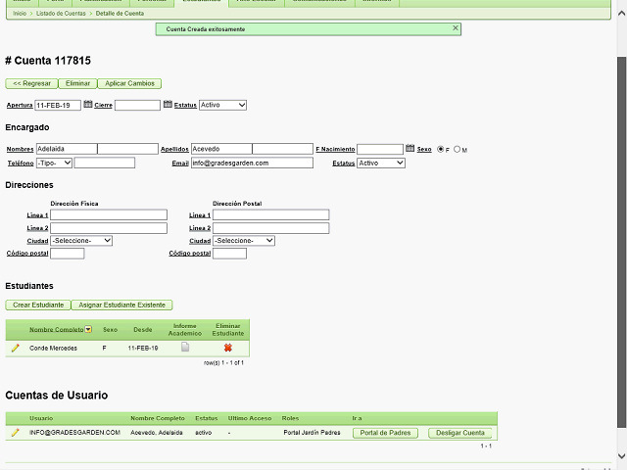Click the Inicio breadcrumb link
Image resolution: width=627 pixels, height=470 pixels.
coord(20,13)
